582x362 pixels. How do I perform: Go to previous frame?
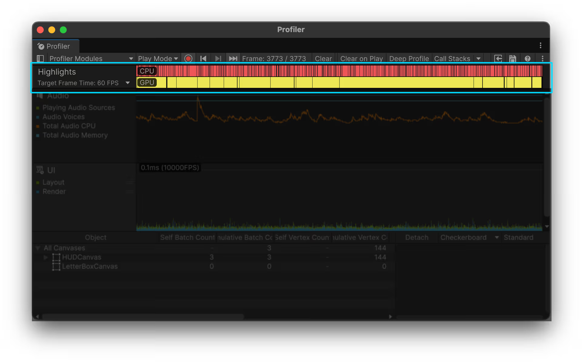click(203, 58)
